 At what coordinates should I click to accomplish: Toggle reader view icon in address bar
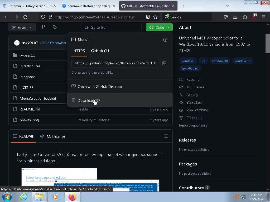click(148, 17)
